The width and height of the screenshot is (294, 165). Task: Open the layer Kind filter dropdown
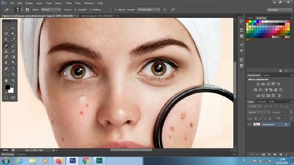(254, 106)
